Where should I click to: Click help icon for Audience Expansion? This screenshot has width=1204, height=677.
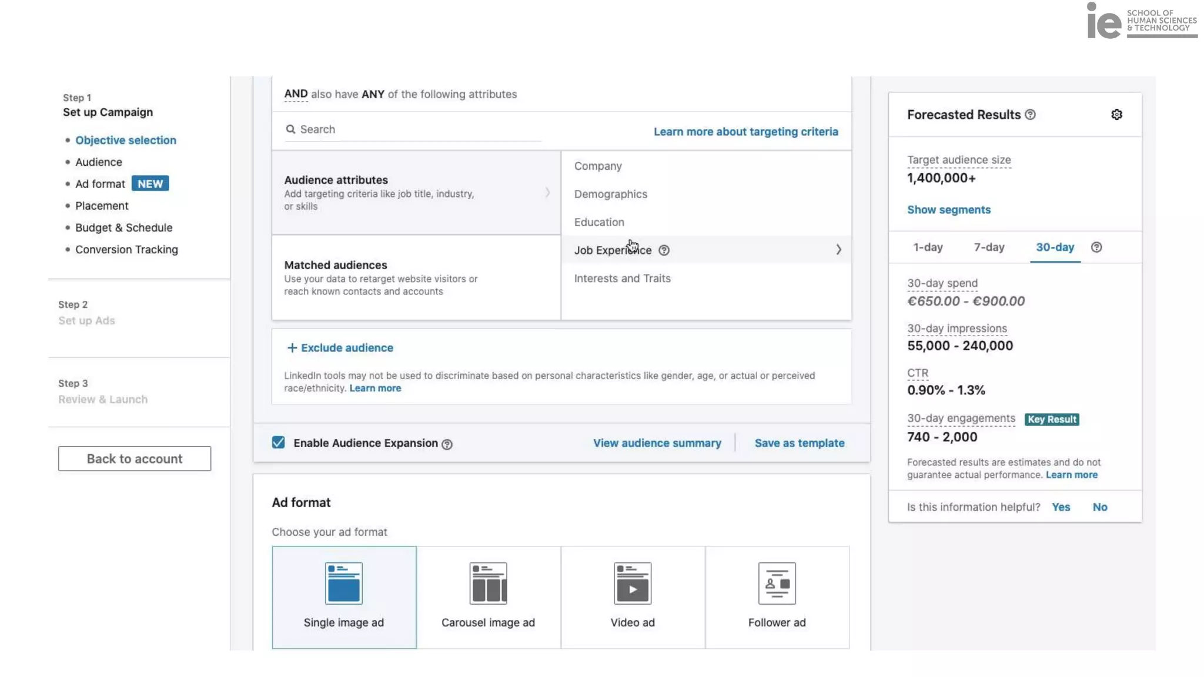tap(447, 444)
